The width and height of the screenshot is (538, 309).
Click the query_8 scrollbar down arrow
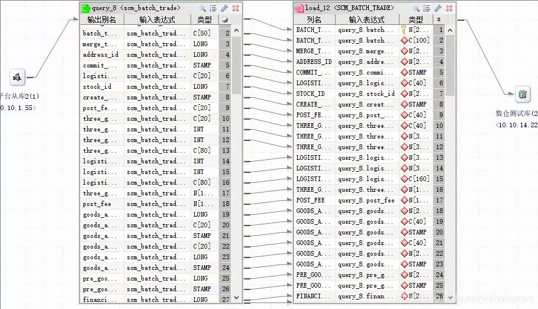pos(236,298)
